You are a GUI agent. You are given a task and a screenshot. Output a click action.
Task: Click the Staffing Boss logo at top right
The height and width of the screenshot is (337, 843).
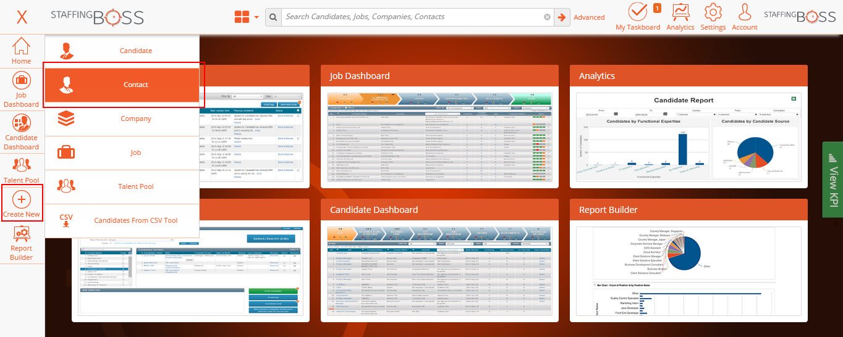pos(800,17)
